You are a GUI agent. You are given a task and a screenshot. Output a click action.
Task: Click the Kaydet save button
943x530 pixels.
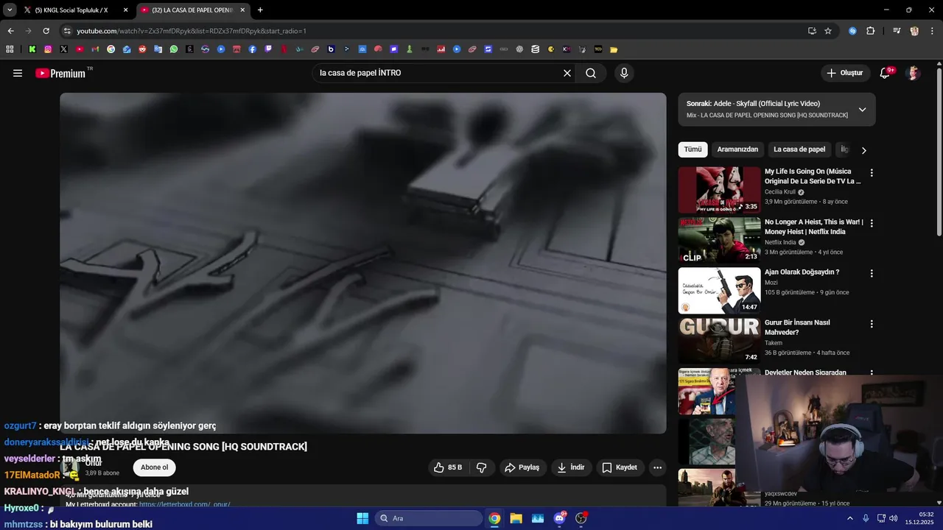tap(619, 467)
